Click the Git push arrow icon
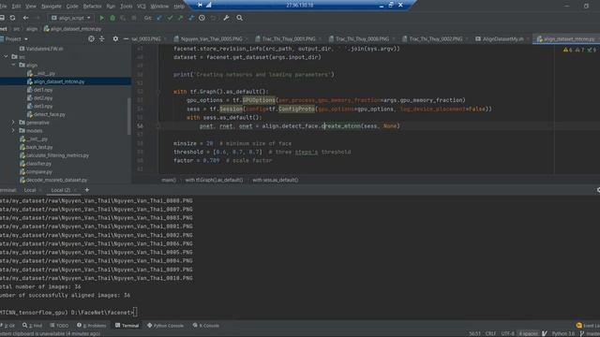Screen dimensions: 600x337 (180, 18)
